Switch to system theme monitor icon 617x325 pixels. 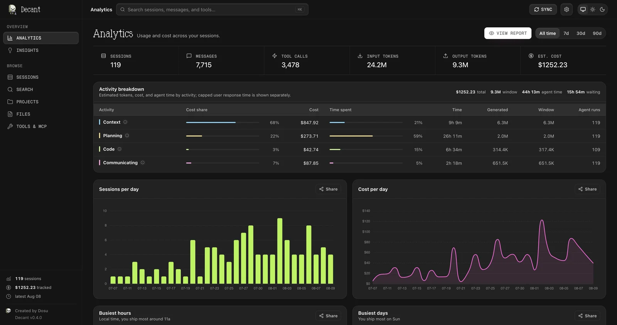pos(583,10)
